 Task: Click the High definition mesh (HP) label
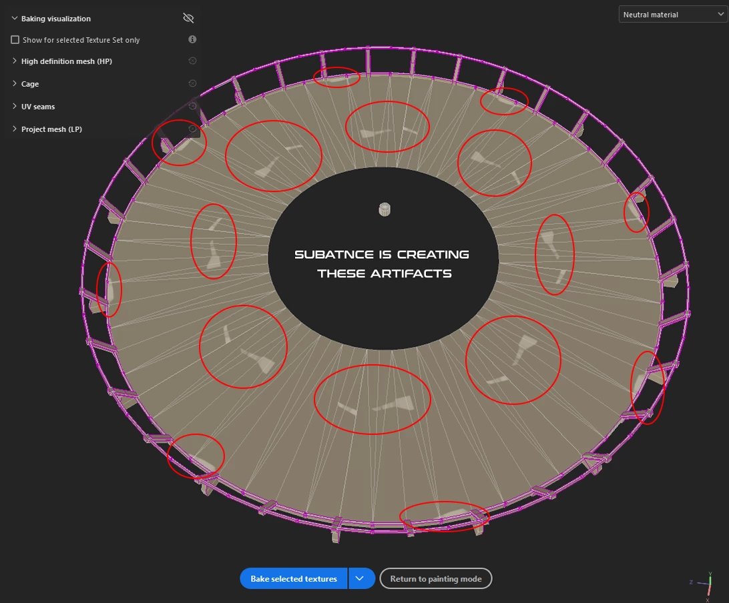tap(67, 61)
